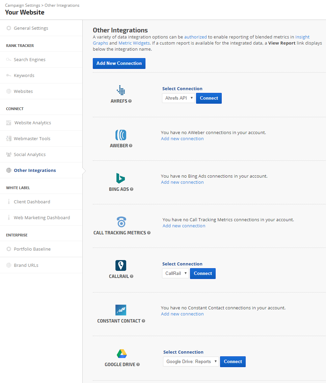Screen dimensions: 326x383
Task: Click the Call Tracking Metrics phone icon
Action: pos(121,222)
